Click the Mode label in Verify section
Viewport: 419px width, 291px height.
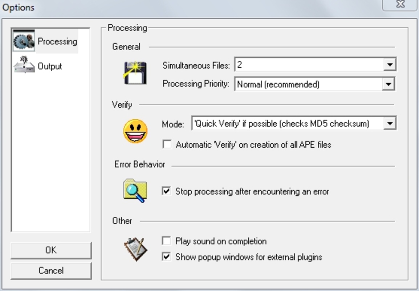click(173, 124)
